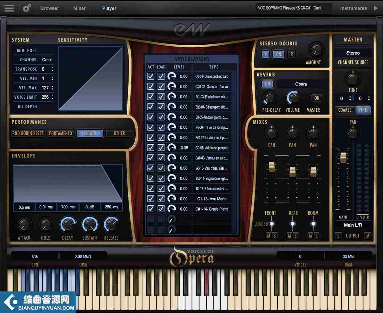Click the Voice Limit stepper arrows
The height and width of the screenshot is (313, 383).
53,97
